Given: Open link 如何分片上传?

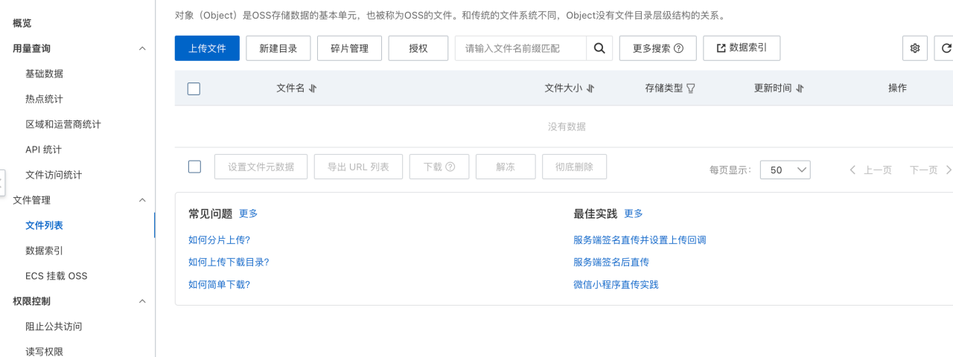Looking at the screenshot, I should click(x=220, y=240).
